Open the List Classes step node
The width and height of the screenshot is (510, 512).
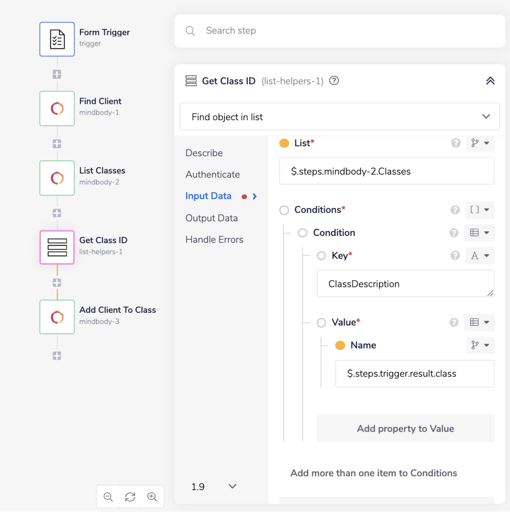point(57,178)
